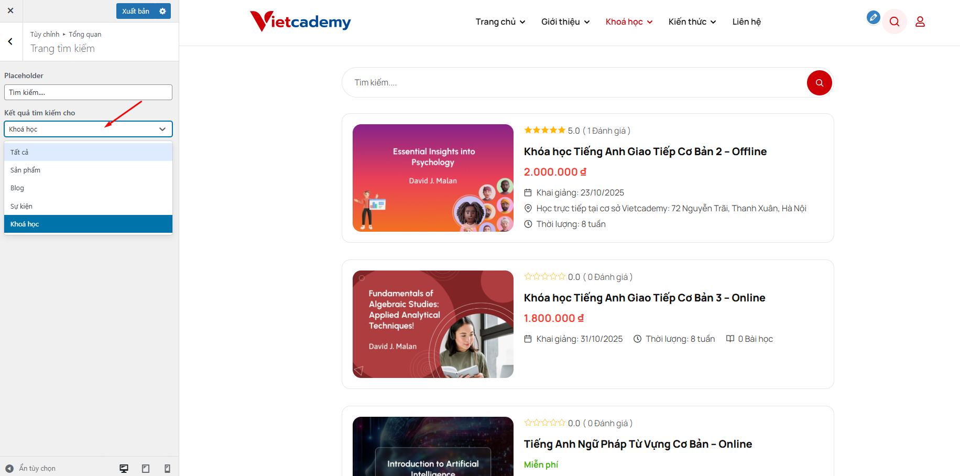Click the Xuất bản publish button
This screenshot has height=476, width=960.
click(136, 11)
